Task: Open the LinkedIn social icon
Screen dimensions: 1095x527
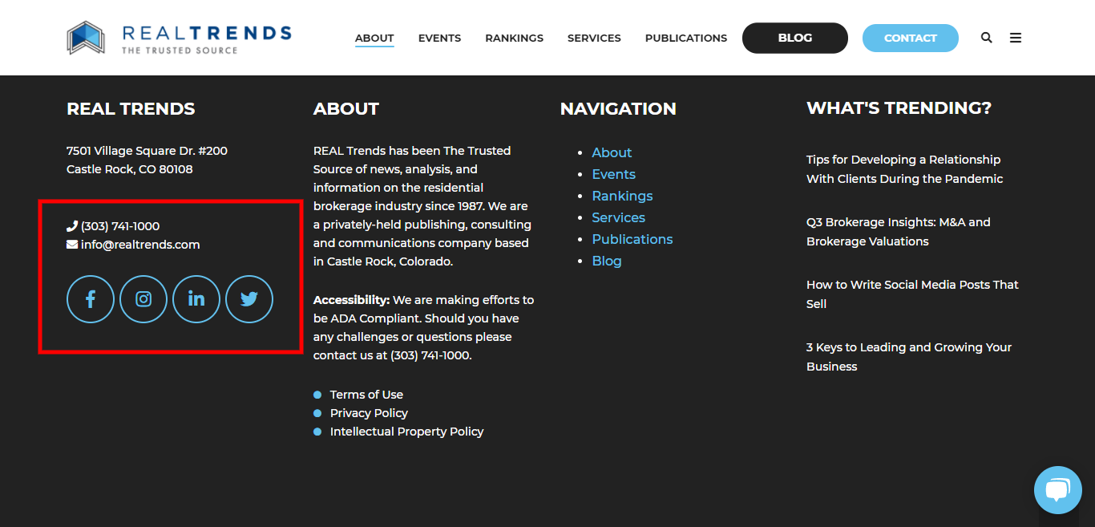Action: tap(196, 299)
